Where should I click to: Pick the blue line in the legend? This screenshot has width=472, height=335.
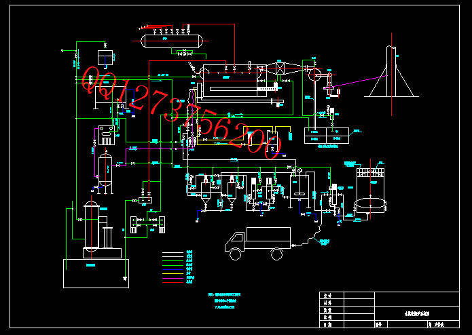[x=173, y=269]
